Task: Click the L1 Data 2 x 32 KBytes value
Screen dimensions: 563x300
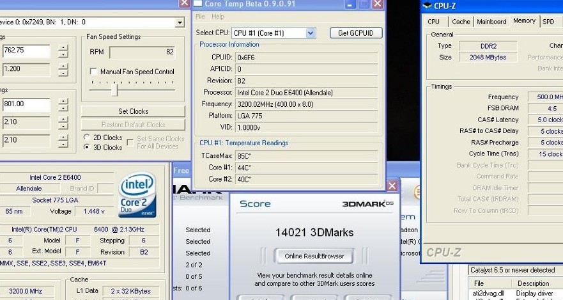Action: [x=131, y=291]
